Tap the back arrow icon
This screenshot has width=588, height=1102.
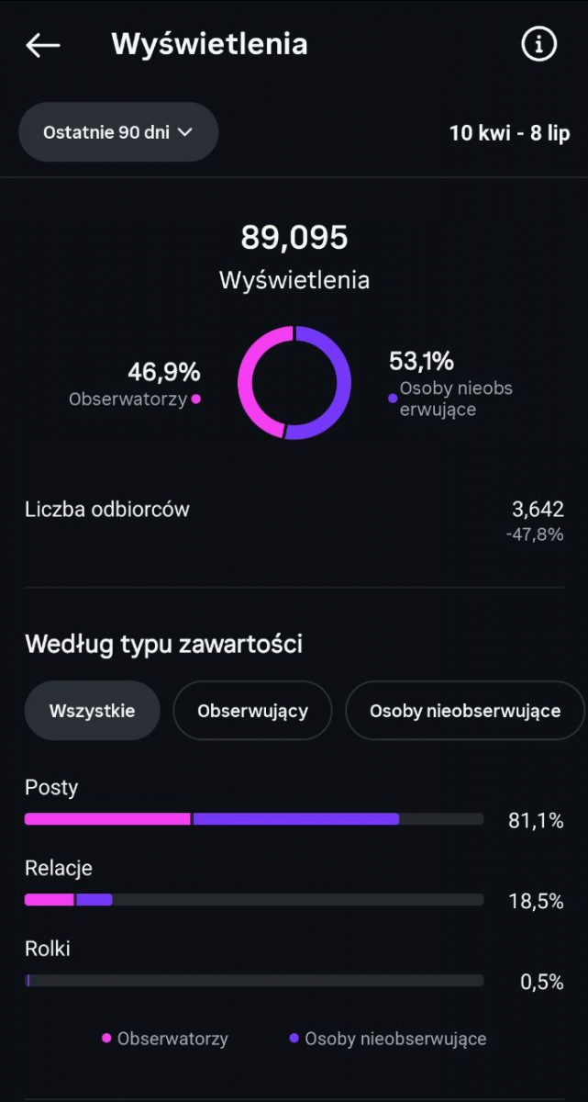point(42,45)
